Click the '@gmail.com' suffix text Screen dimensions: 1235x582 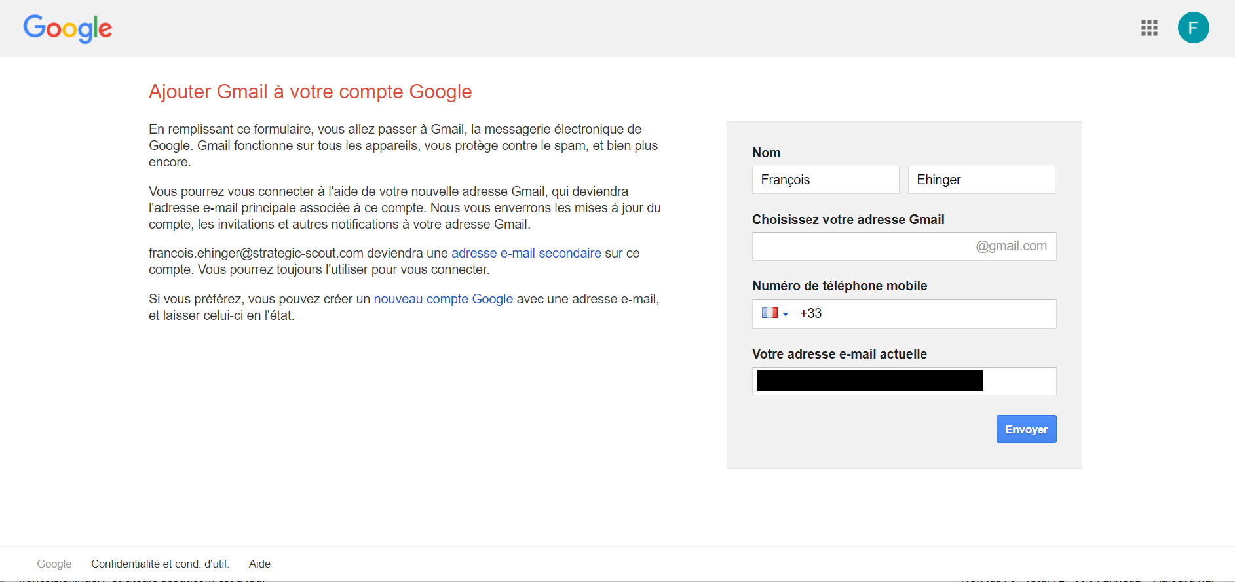(x=1011, y=246)
